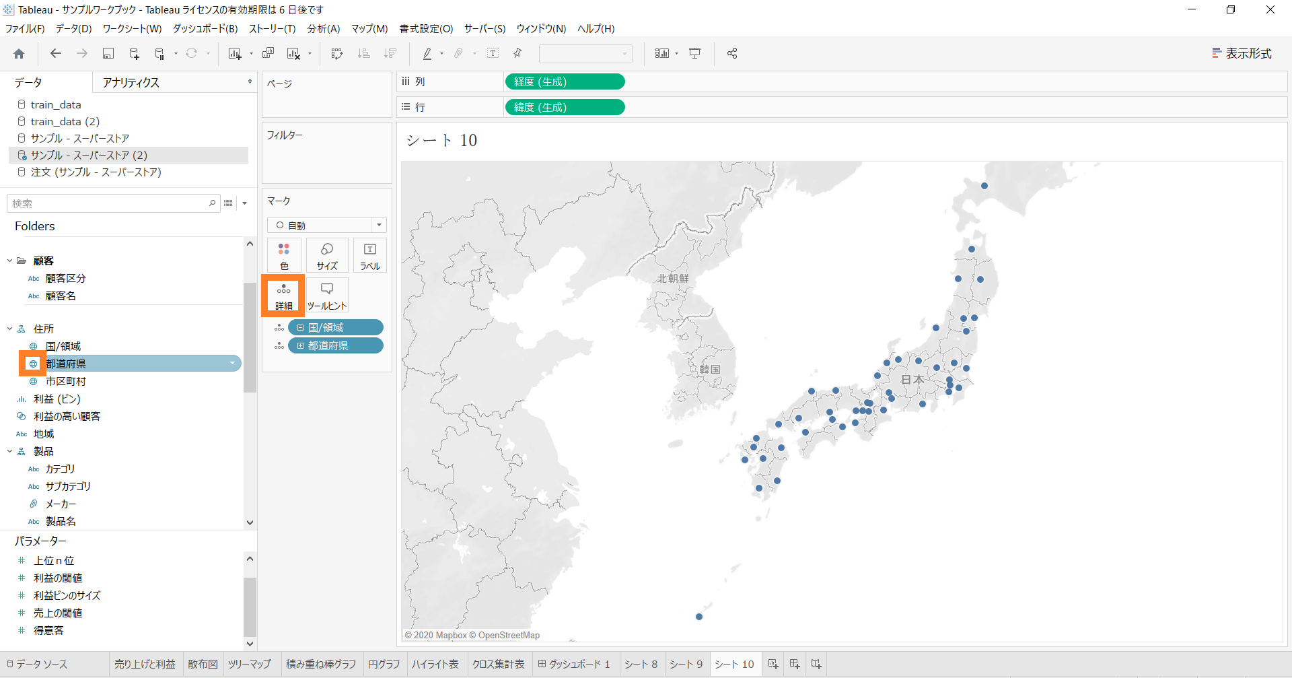Collapse the 製品 hierarchy
This screenshot has height=678, width=1292.
click(x=9, y=451)
